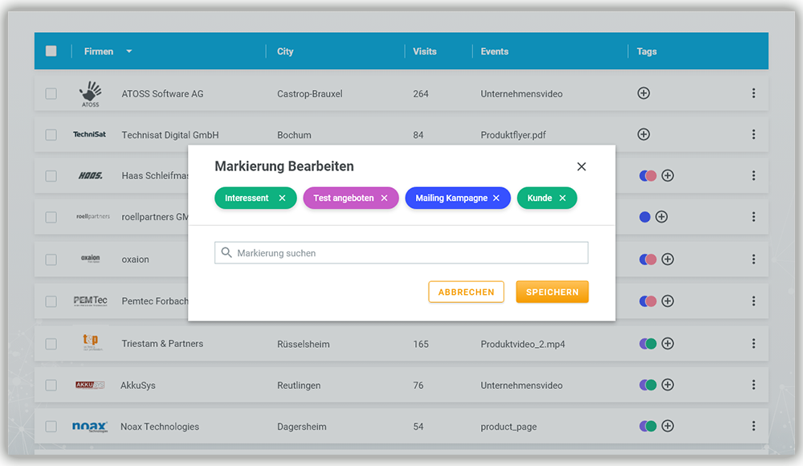Viewport: 803px width, 466px height.
Task: Open three-dot menu for Triestam & Partners
Action: 753,343
